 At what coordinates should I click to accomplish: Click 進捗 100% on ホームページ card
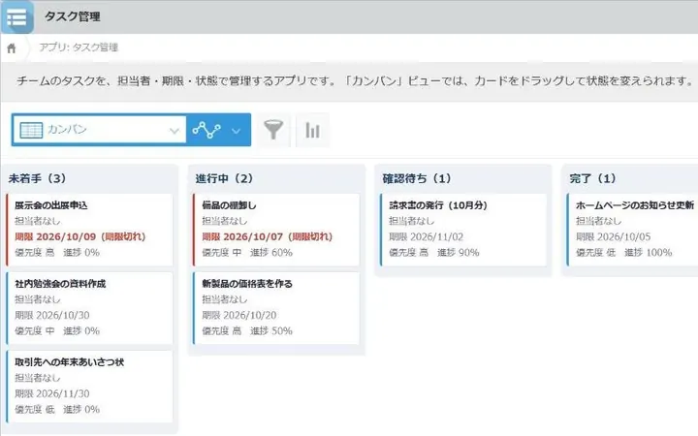(x=648, y=252)
